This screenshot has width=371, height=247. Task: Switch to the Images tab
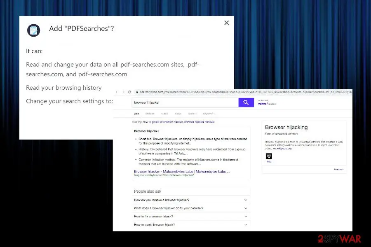[x=150, y=114]
